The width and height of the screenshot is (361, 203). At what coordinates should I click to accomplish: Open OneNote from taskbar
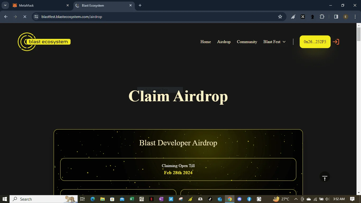click(x=161, y=199)
